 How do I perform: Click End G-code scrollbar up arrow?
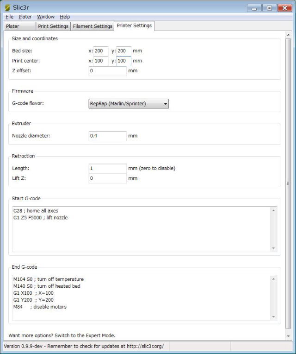tap(274, 279)
